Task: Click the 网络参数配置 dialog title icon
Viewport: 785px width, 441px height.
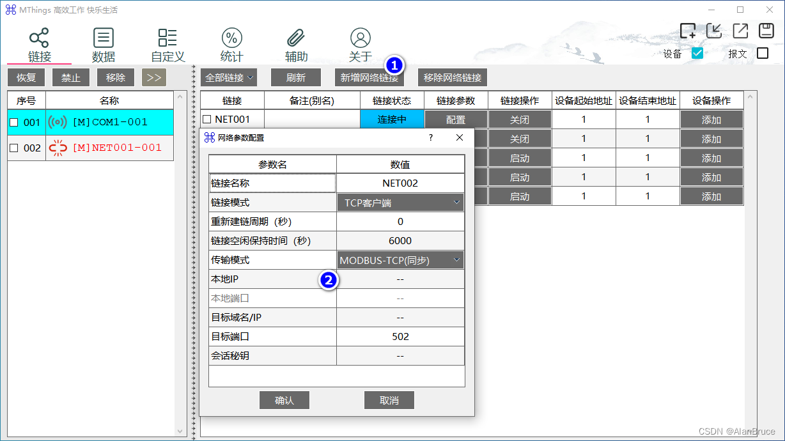Action: [x=209, y=137]
